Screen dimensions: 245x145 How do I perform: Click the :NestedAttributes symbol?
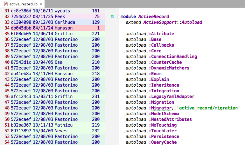coord(170,119)
